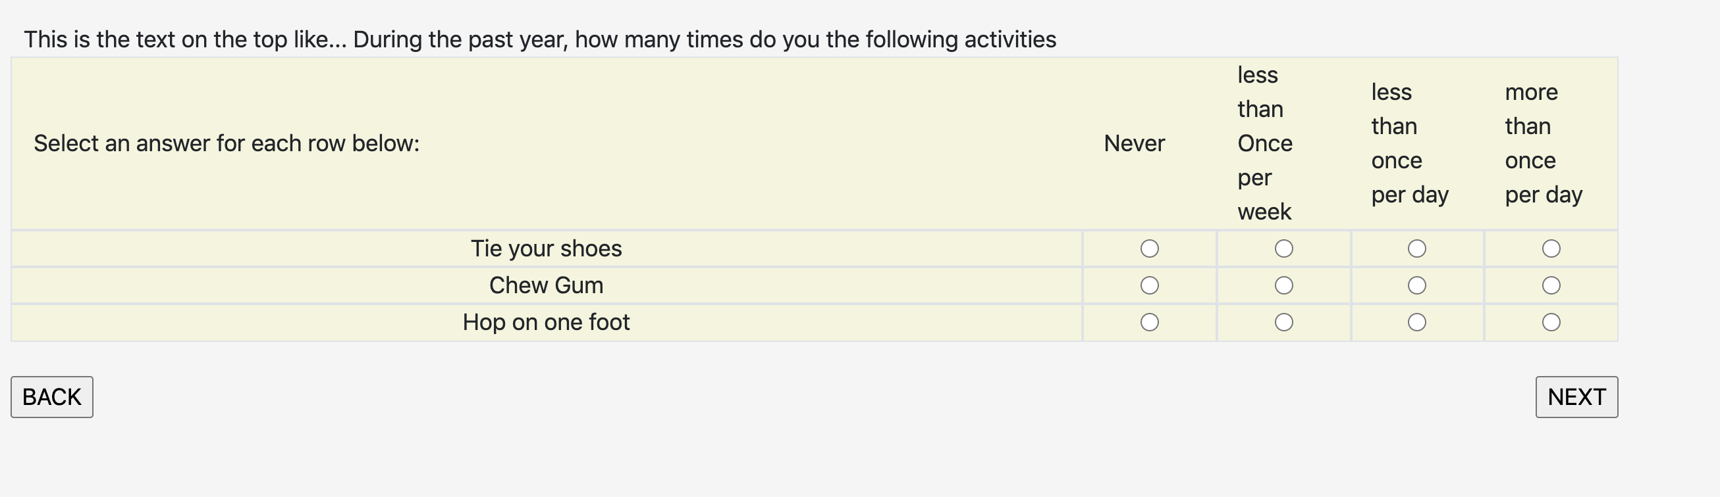
Task: Mark more than once per day for Chew Gum
Action: pyautogui.click(x=1551, y=285)
